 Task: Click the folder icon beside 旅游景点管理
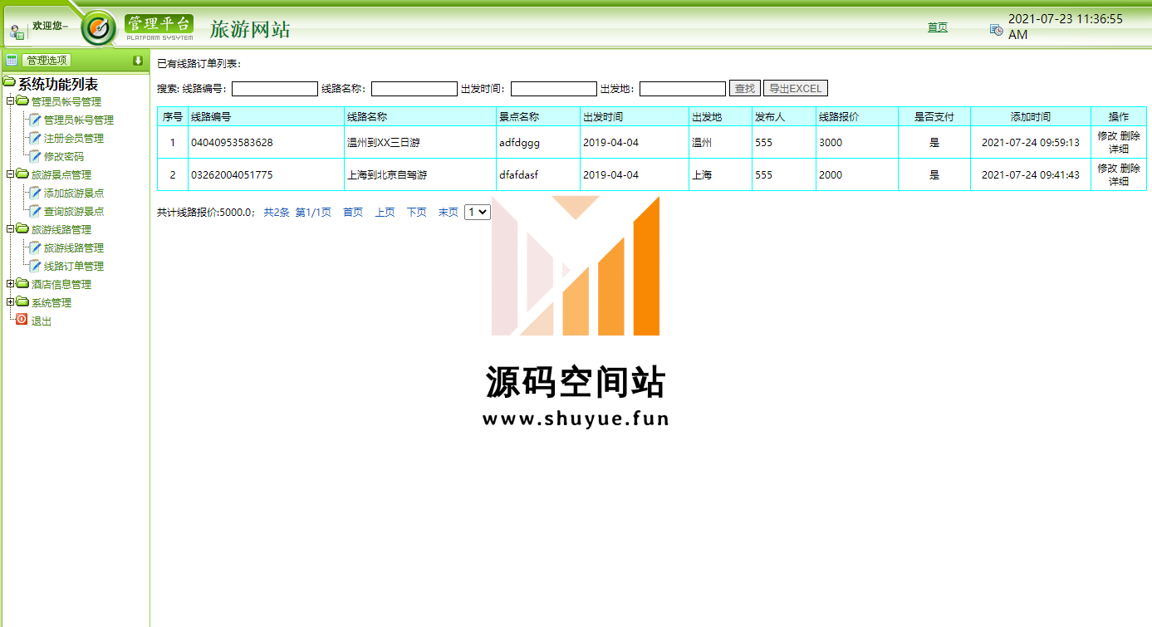22,174
